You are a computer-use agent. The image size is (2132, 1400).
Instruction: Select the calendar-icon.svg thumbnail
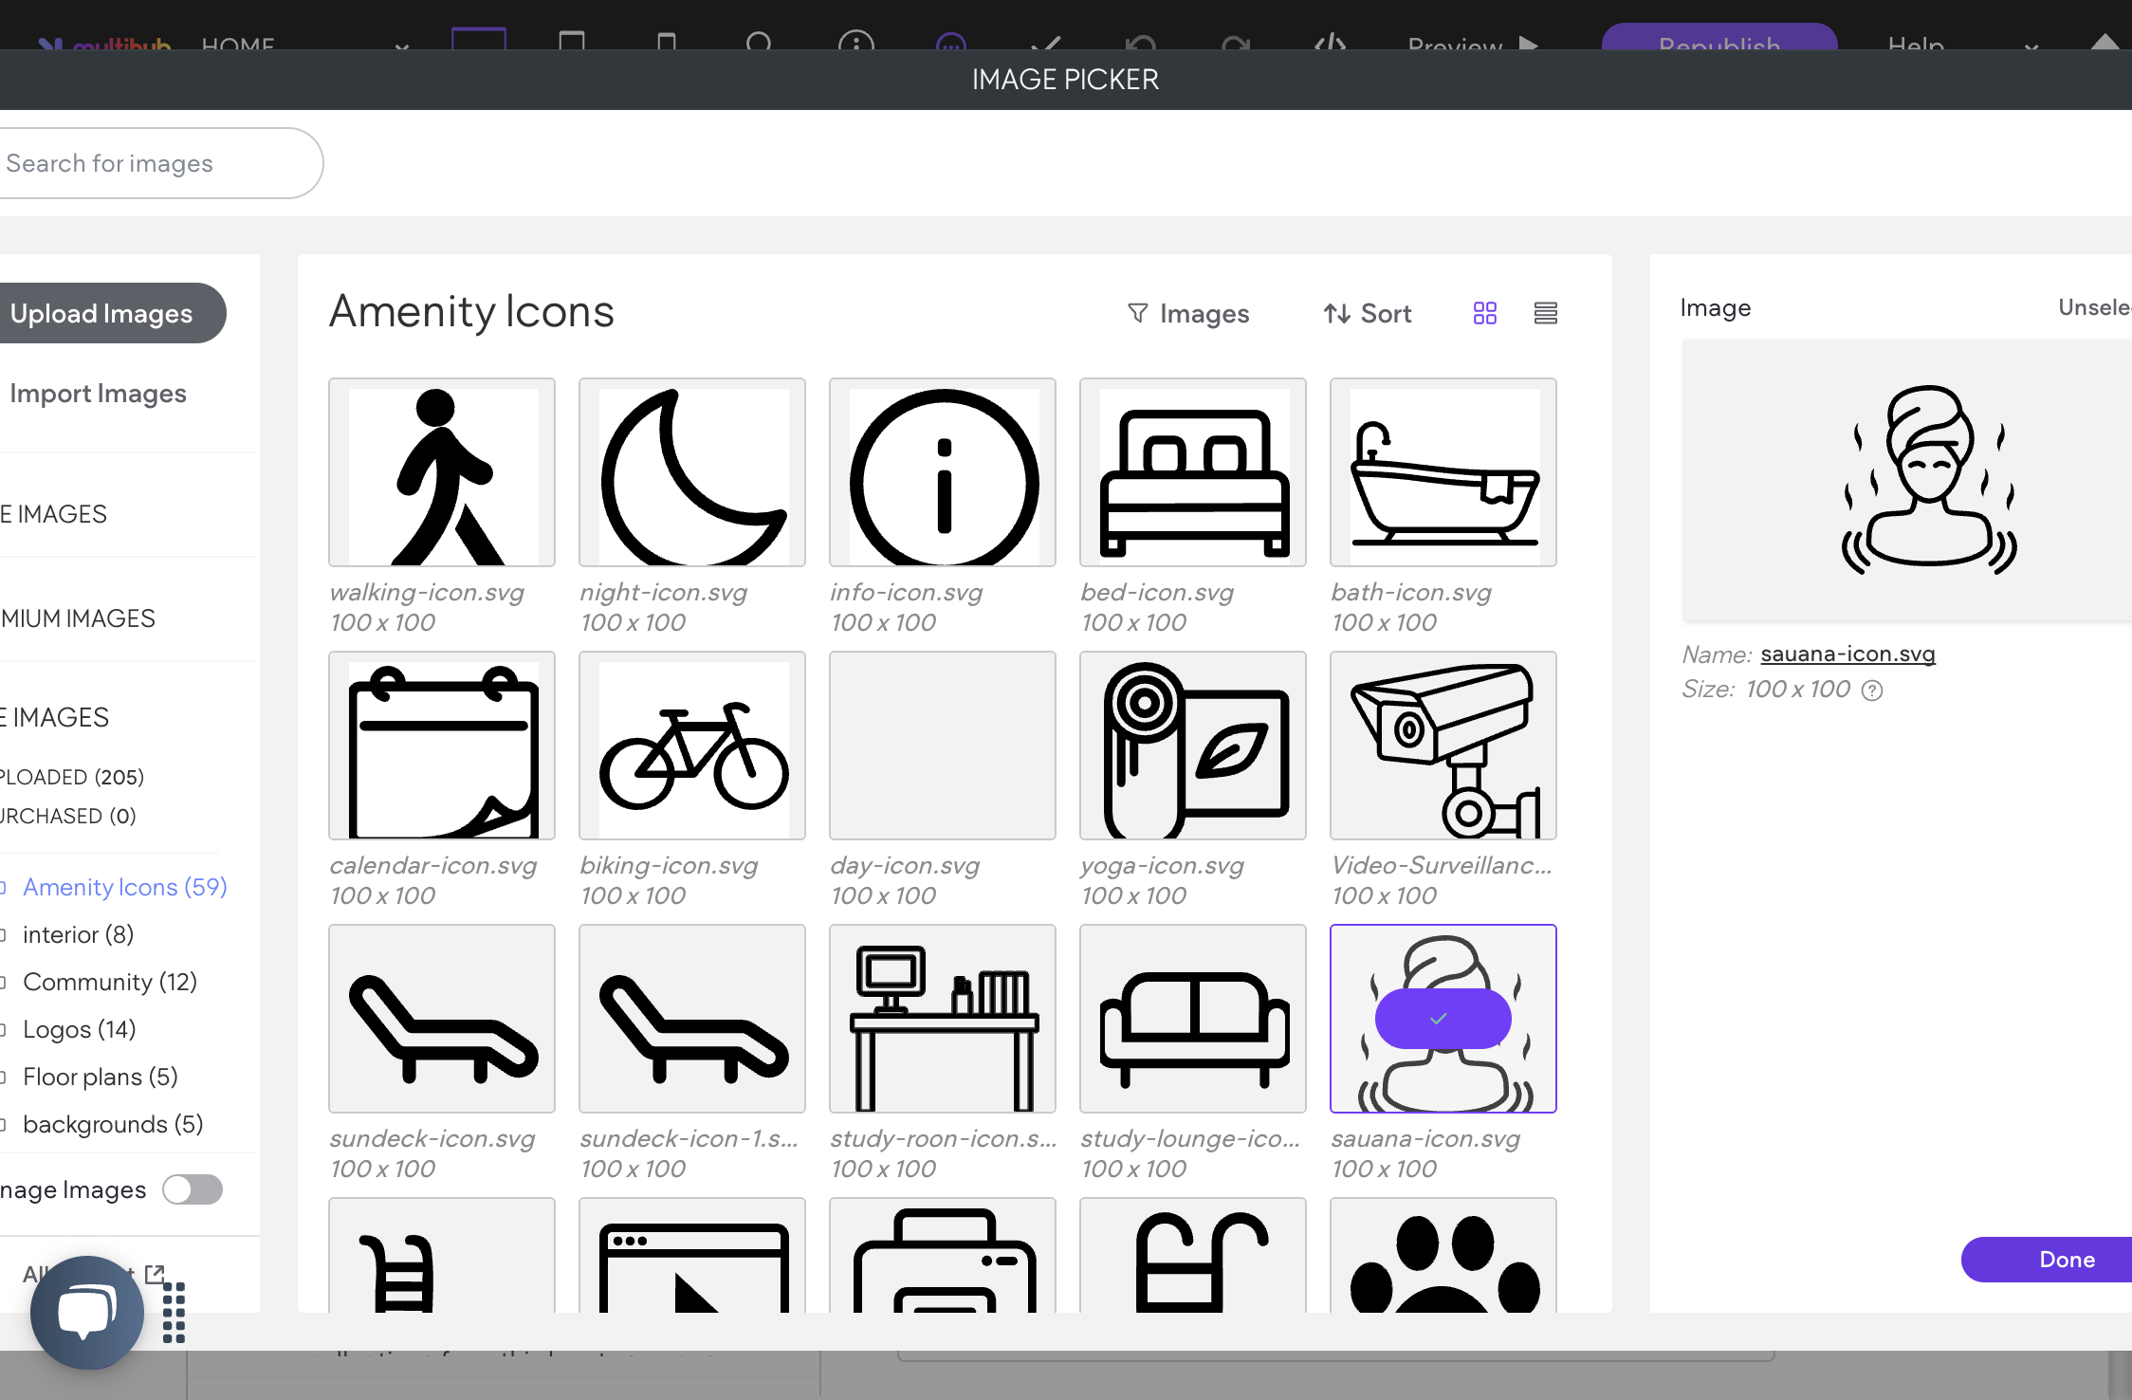442,746
